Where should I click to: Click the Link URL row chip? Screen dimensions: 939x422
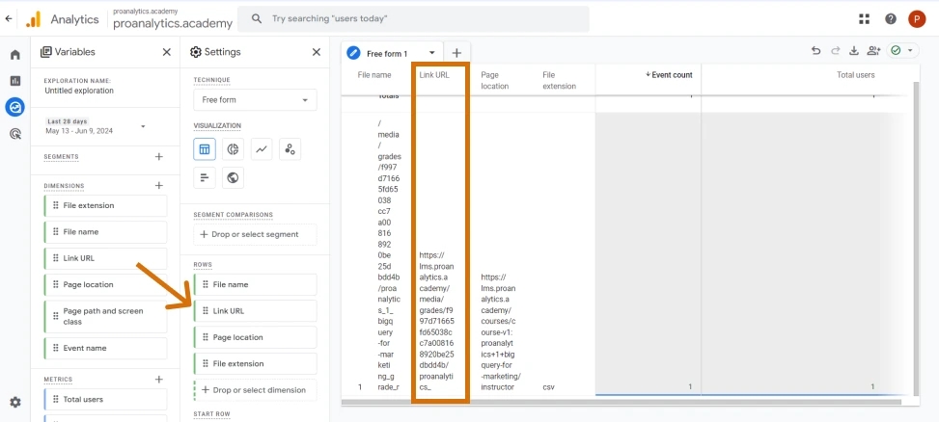pyautogui.click(x=255, y=311)
